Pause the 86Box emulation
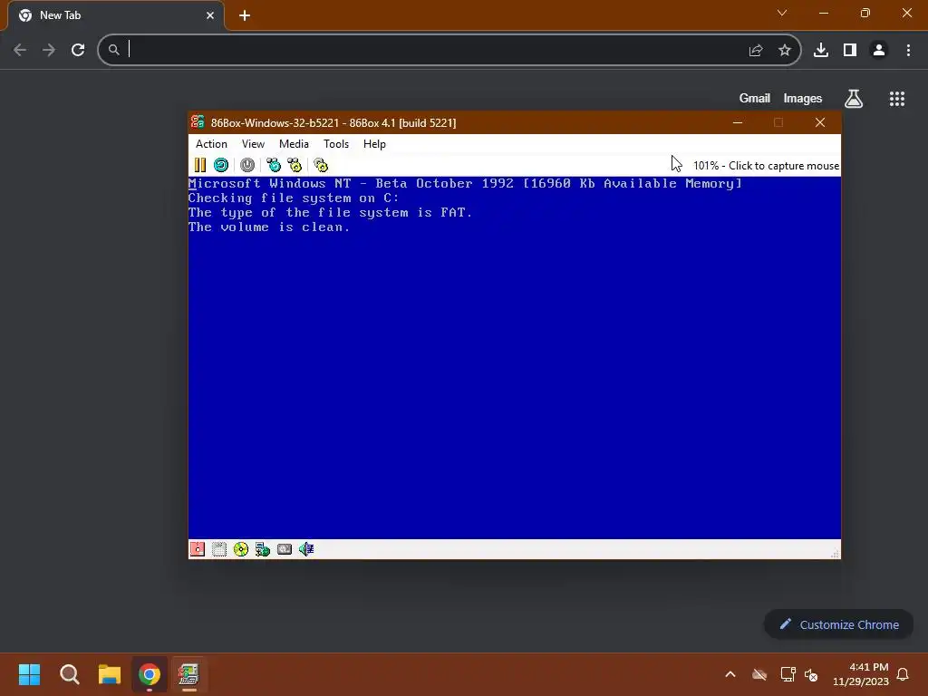 (x=200, y=165)
